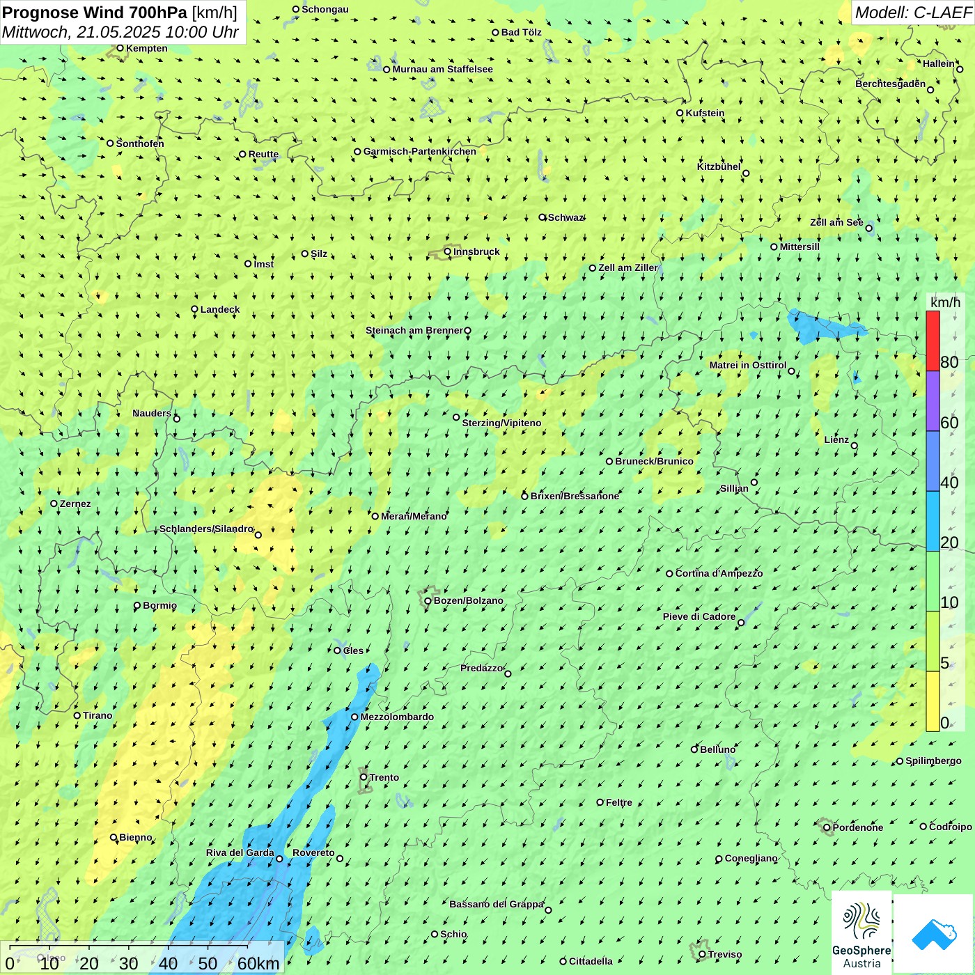Pick the purple swatch in the wind legend
The width and height of the screenshot is (975, 975).
pos(933,401)
